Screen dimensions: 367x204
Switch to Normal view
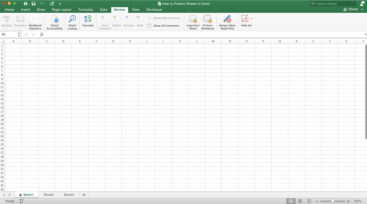[x=291, y=201]
